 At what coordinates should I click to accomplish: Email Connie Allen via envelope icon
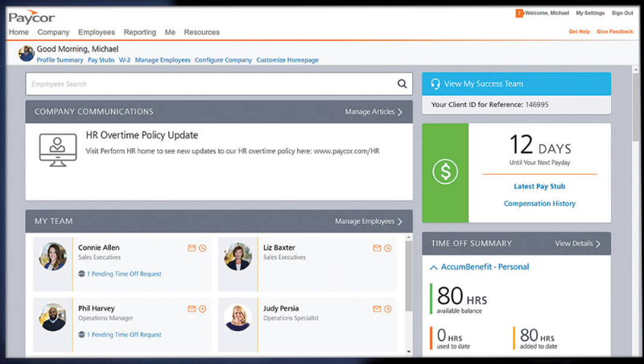click(192, 248)
